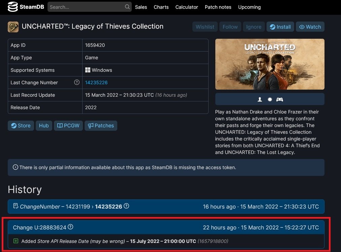Click the 15 July 2022 release date text
Image resolution: width=341 pixels, height=252 pixels.
(163, 241)
